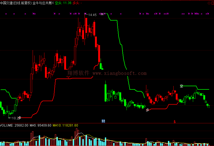Click the red S marker on the time axis
The height and width of the screenshot is (146, 214).
[175, 121]
